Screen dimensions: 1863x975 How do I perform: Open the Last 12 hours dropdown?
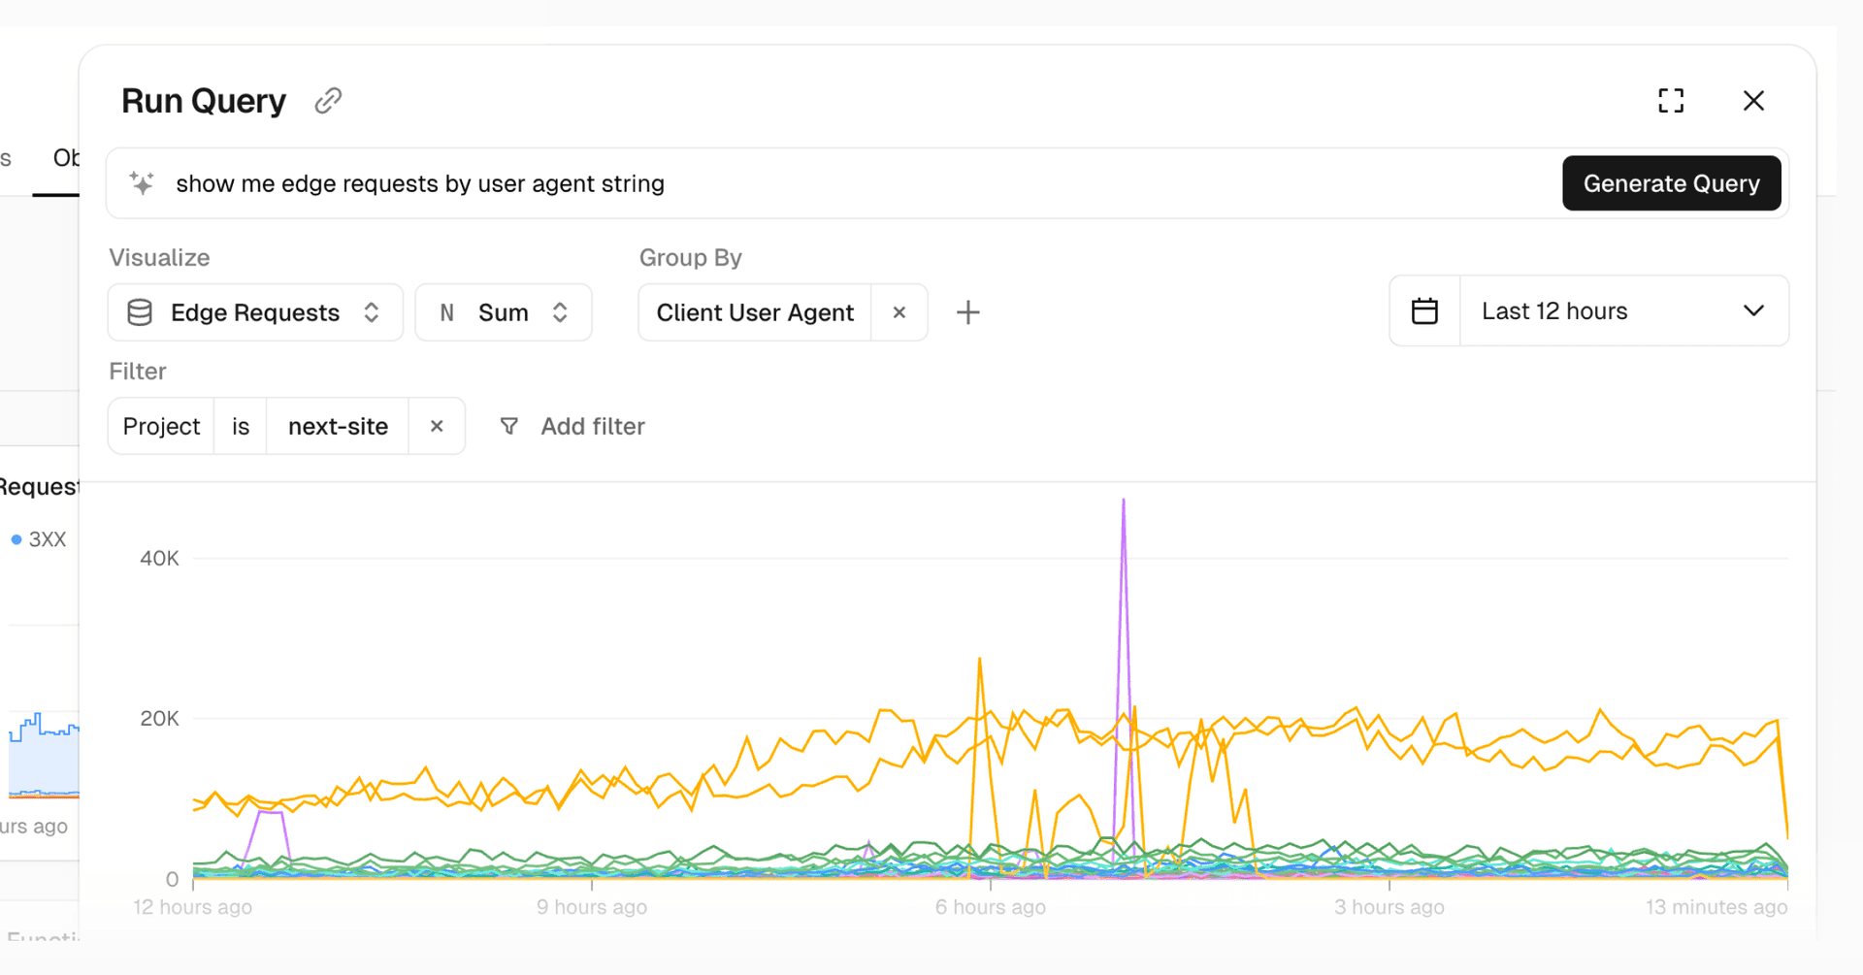pos(1623,311)
